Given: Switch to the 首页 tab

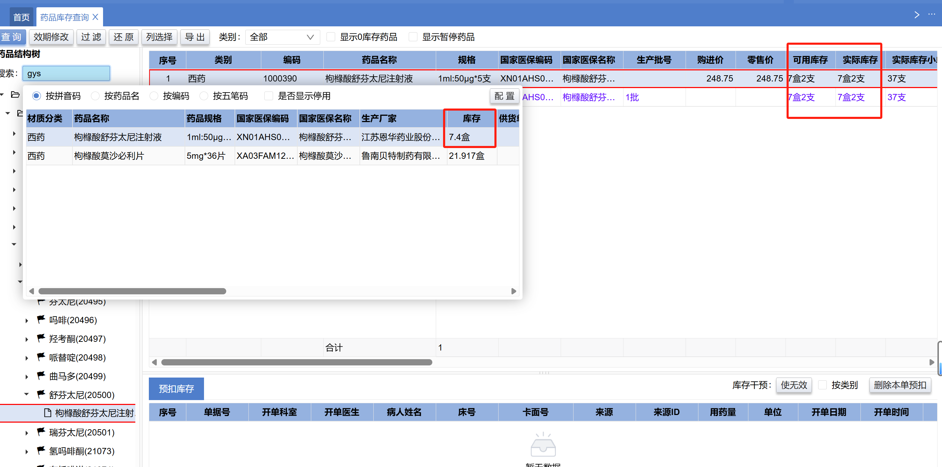Looking at the screenshot, I should click(x=21, y=17).
